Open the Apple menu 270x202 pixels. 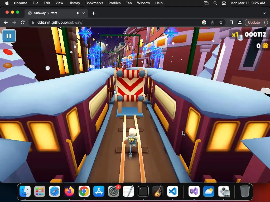point(7,3)
